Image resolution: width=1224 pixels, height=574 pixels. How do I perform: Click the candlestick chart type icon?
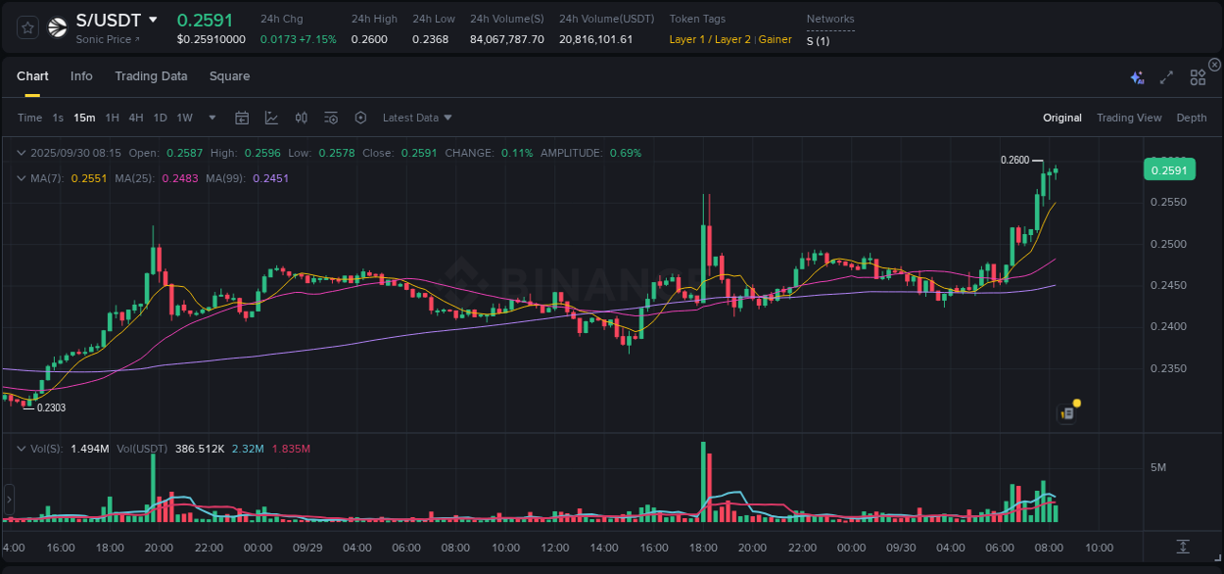tap(302, 118)
